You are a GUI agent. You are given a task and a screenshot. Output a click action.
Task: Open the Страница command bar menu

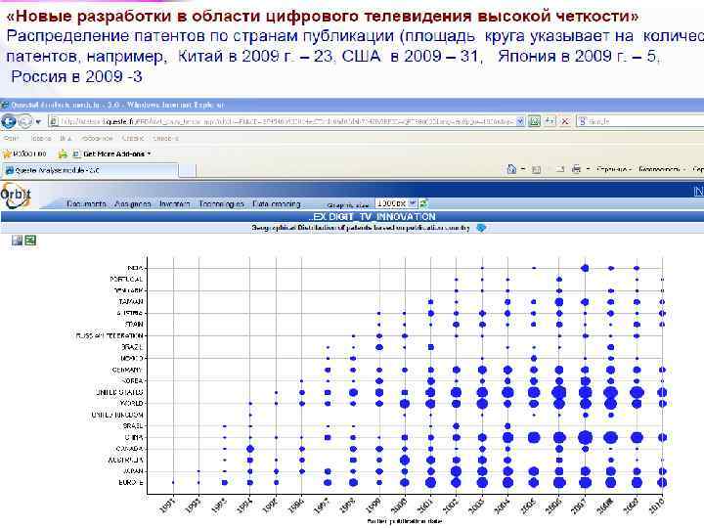pyautogui.click(x=614, y=170)
